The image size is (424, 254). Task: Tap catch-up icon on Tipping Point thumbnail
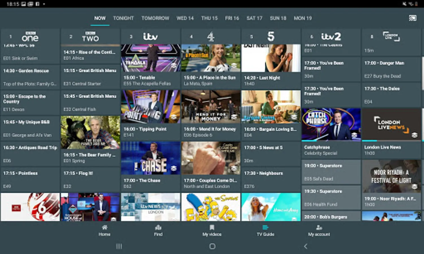(x=173, y=117)
